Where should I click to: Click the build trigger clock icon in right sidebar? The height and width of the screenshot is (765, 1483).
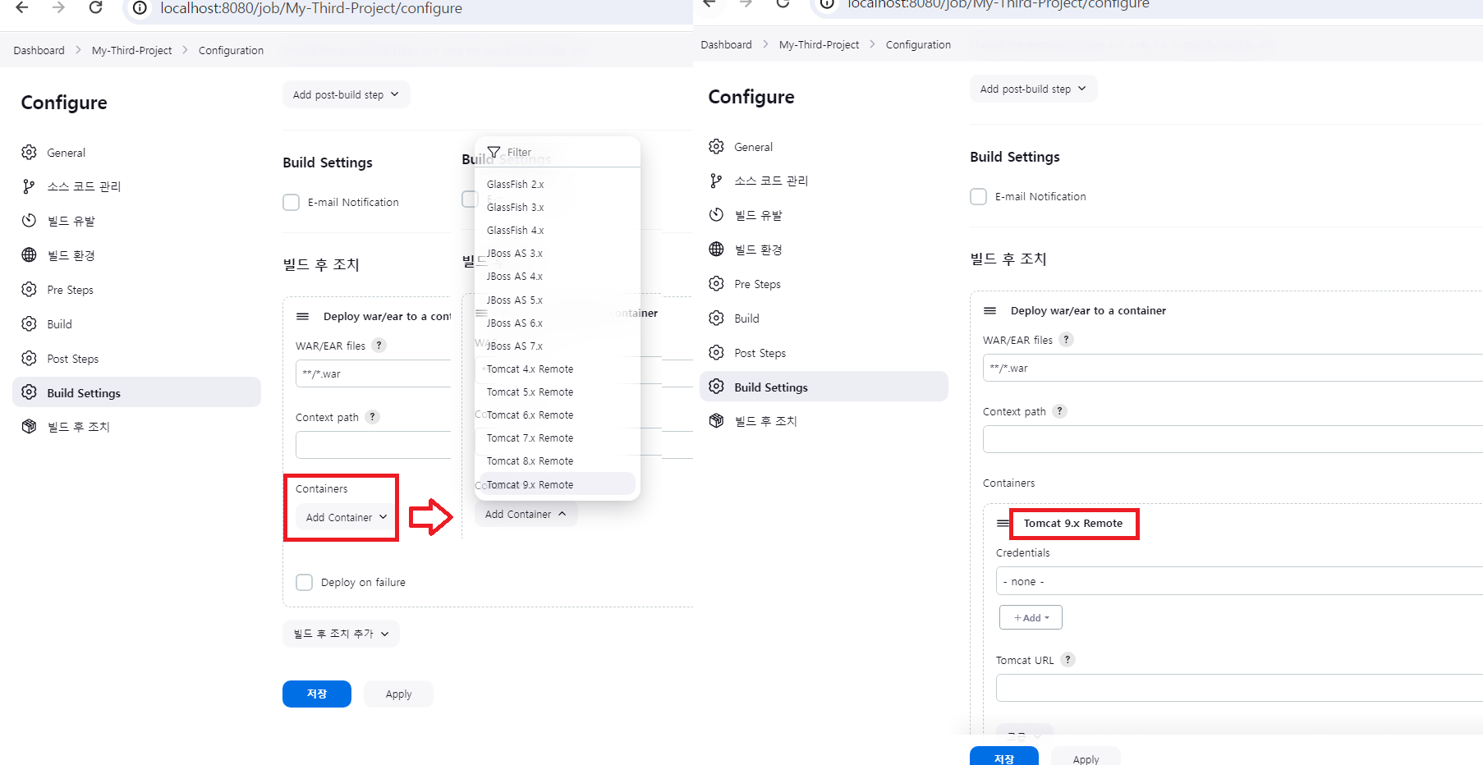pos(717,215)
